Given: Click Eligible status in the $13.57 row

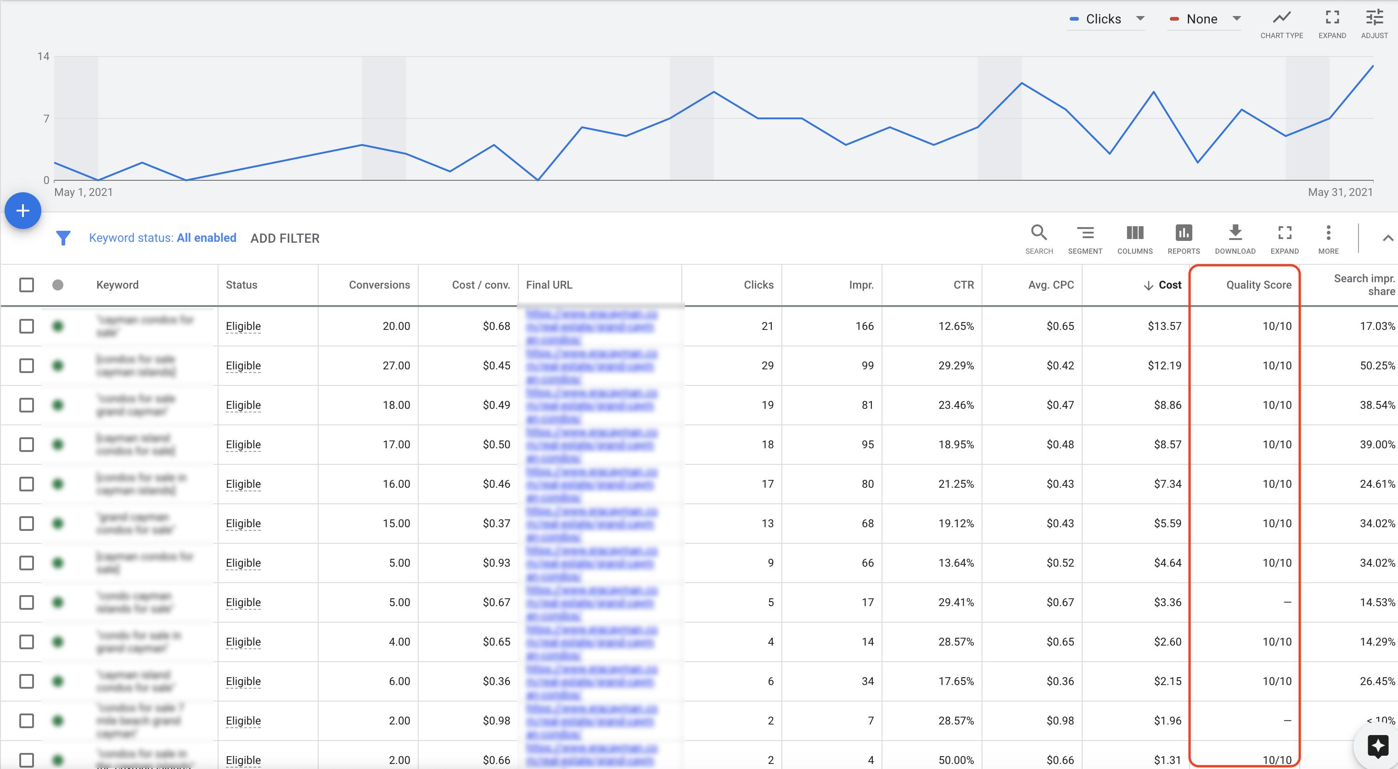Looking at the screenshot, I should click(x=243, y=326).
